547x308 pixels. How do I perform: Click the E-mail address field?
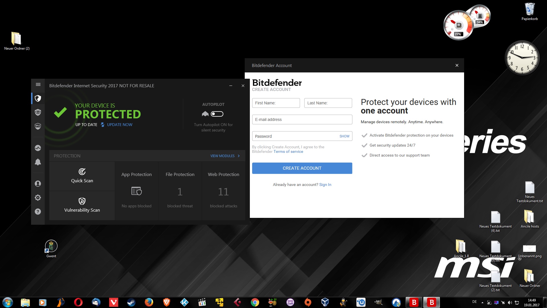click(302, 119)
